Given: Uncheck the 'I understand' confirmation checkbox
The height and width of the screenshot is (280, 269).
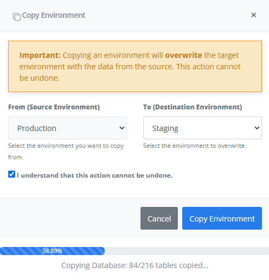Looking at the screenshot, I should 11,174.
